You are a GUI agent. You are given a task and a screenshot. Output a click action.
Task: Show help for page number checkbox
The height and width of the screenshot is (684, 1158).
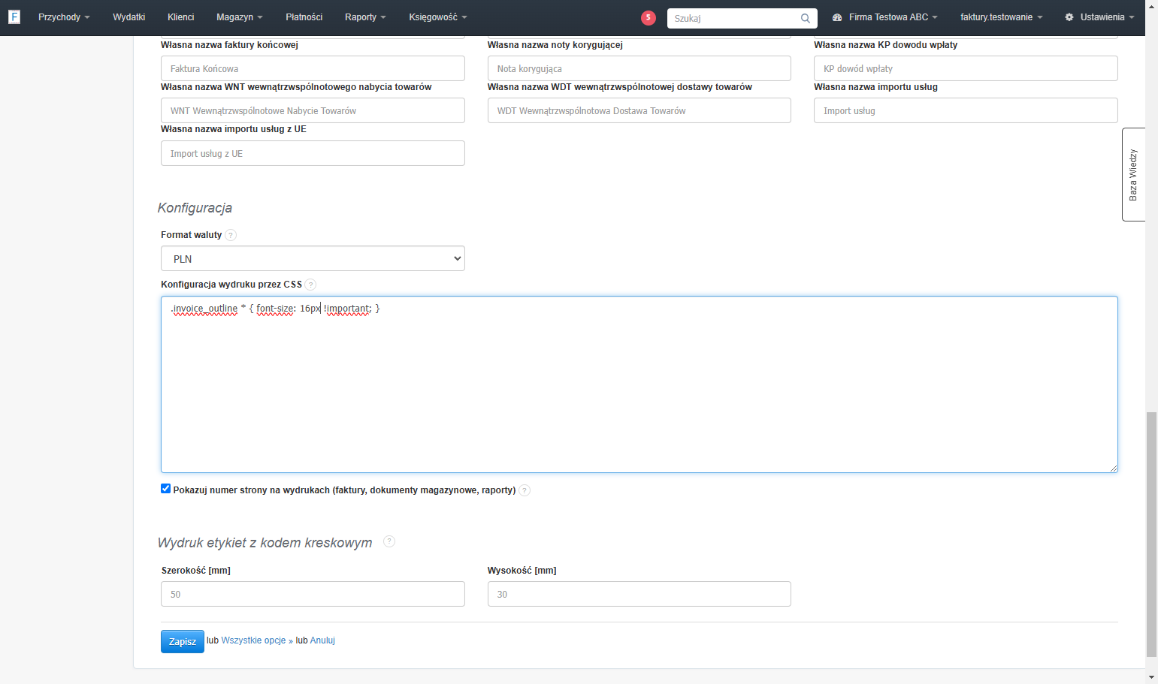coord(525,490)
